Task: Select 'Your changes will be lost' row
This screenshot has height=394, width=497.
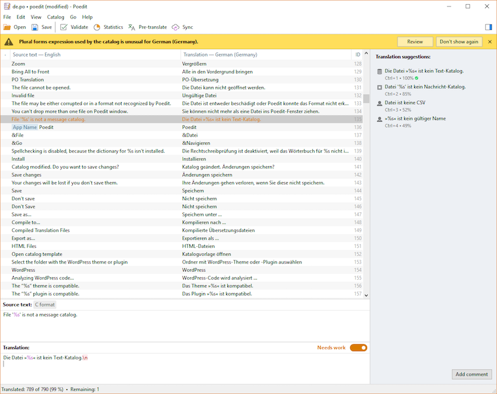Action: tap(182, 182)
